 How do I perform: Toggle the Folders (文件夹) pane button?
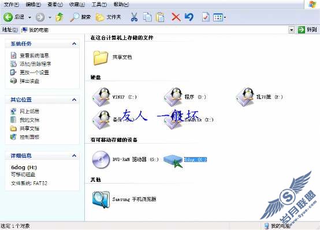109,17
